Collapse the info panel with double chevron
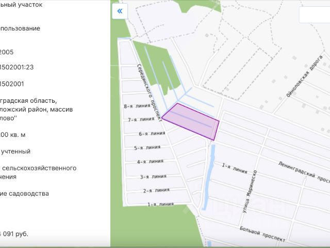The width and height of the screenshot is (330, 248). tap(120, 11)
